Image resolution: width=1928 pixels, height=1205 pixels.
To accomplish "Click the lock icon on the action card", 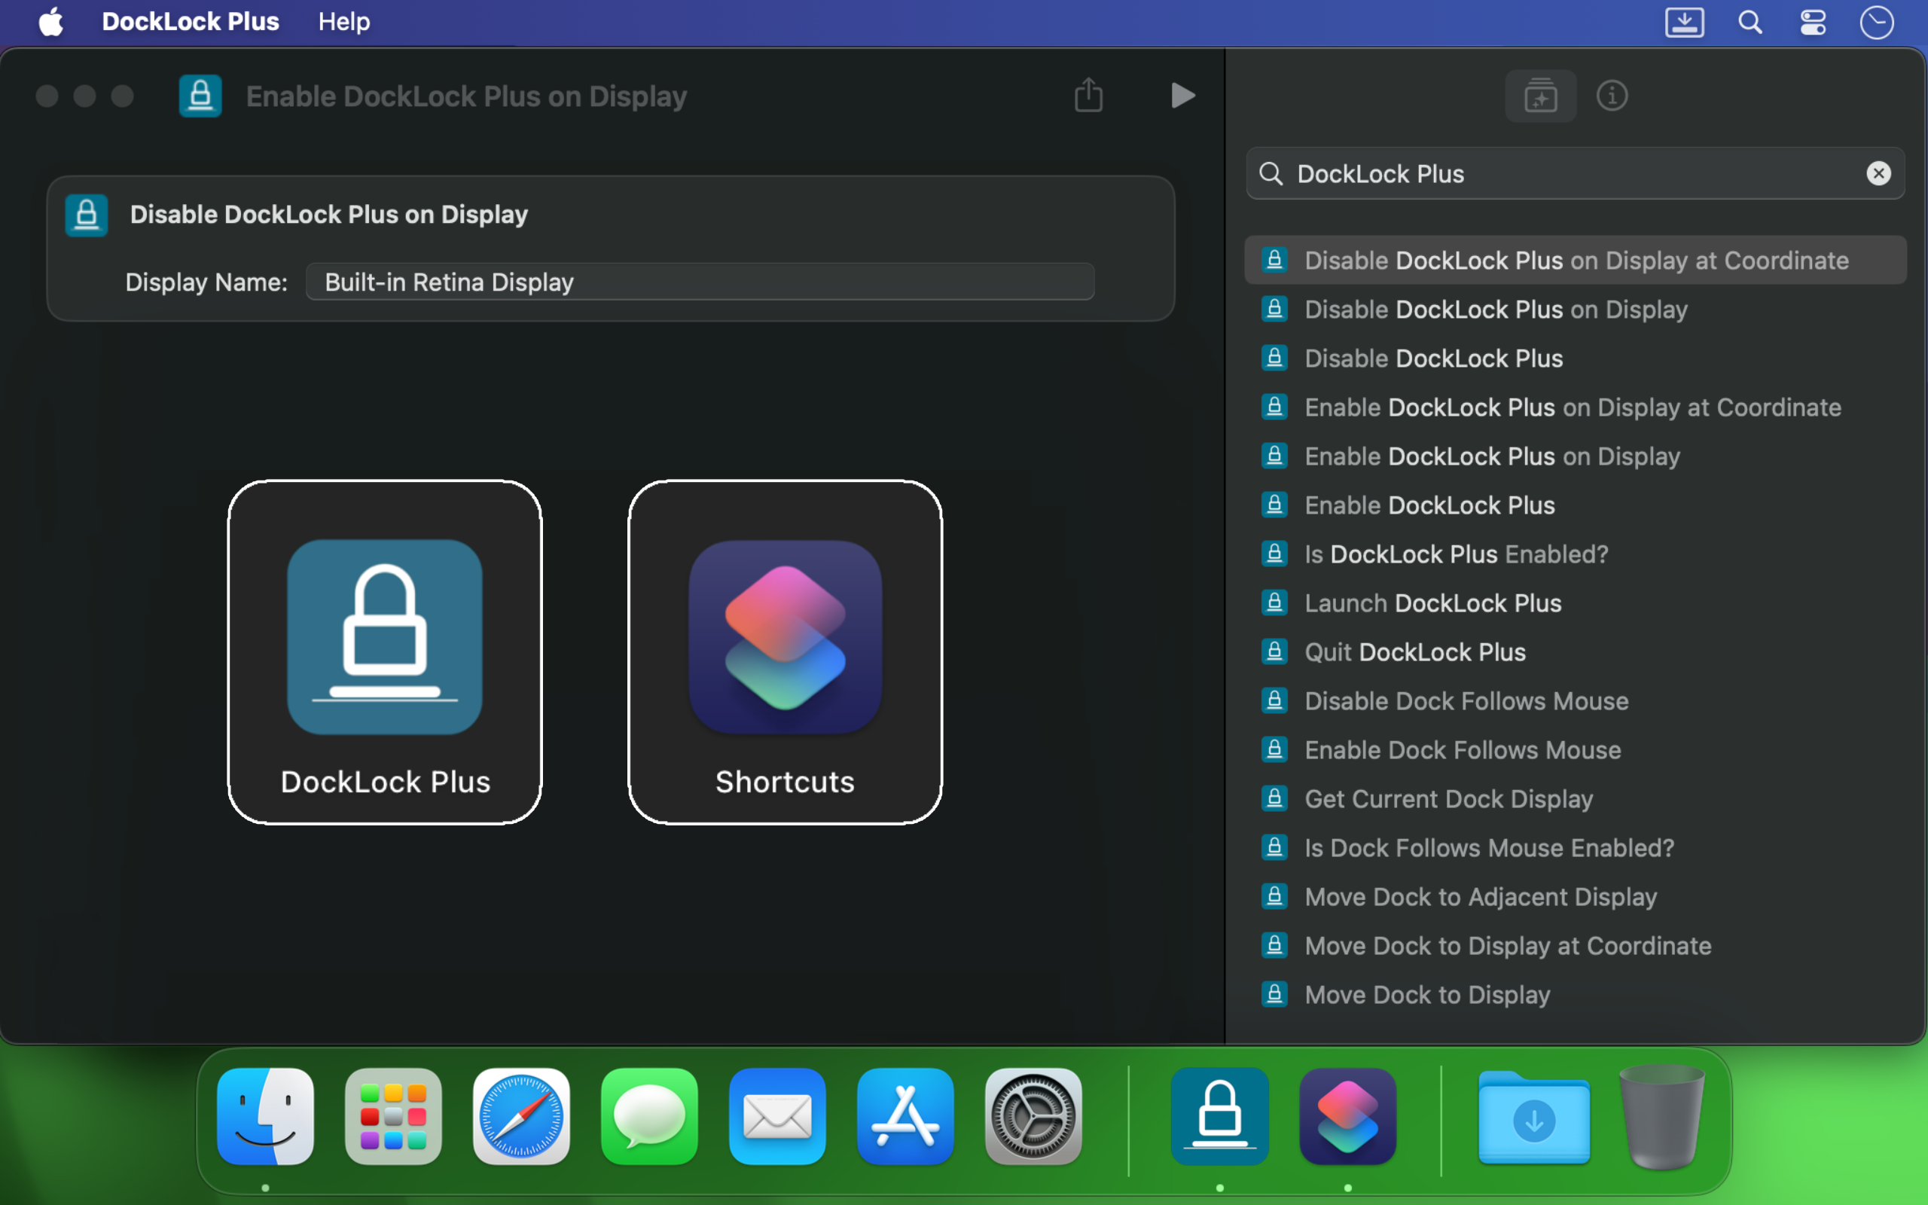I will coord(86,215).
